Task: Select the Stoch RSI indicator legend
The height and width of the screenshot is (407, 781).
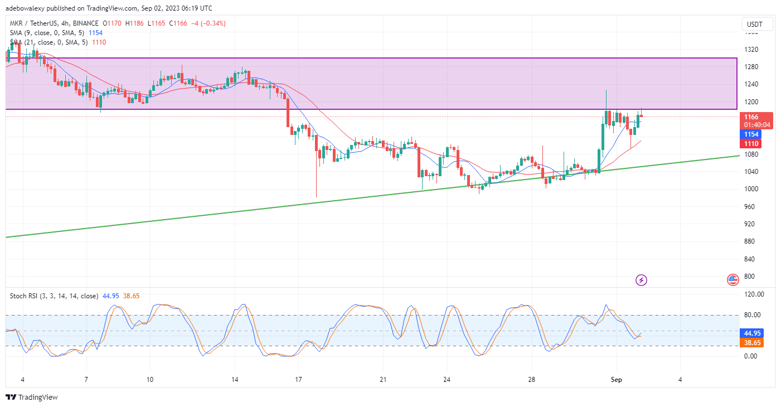Action: (x=76, y=296)
